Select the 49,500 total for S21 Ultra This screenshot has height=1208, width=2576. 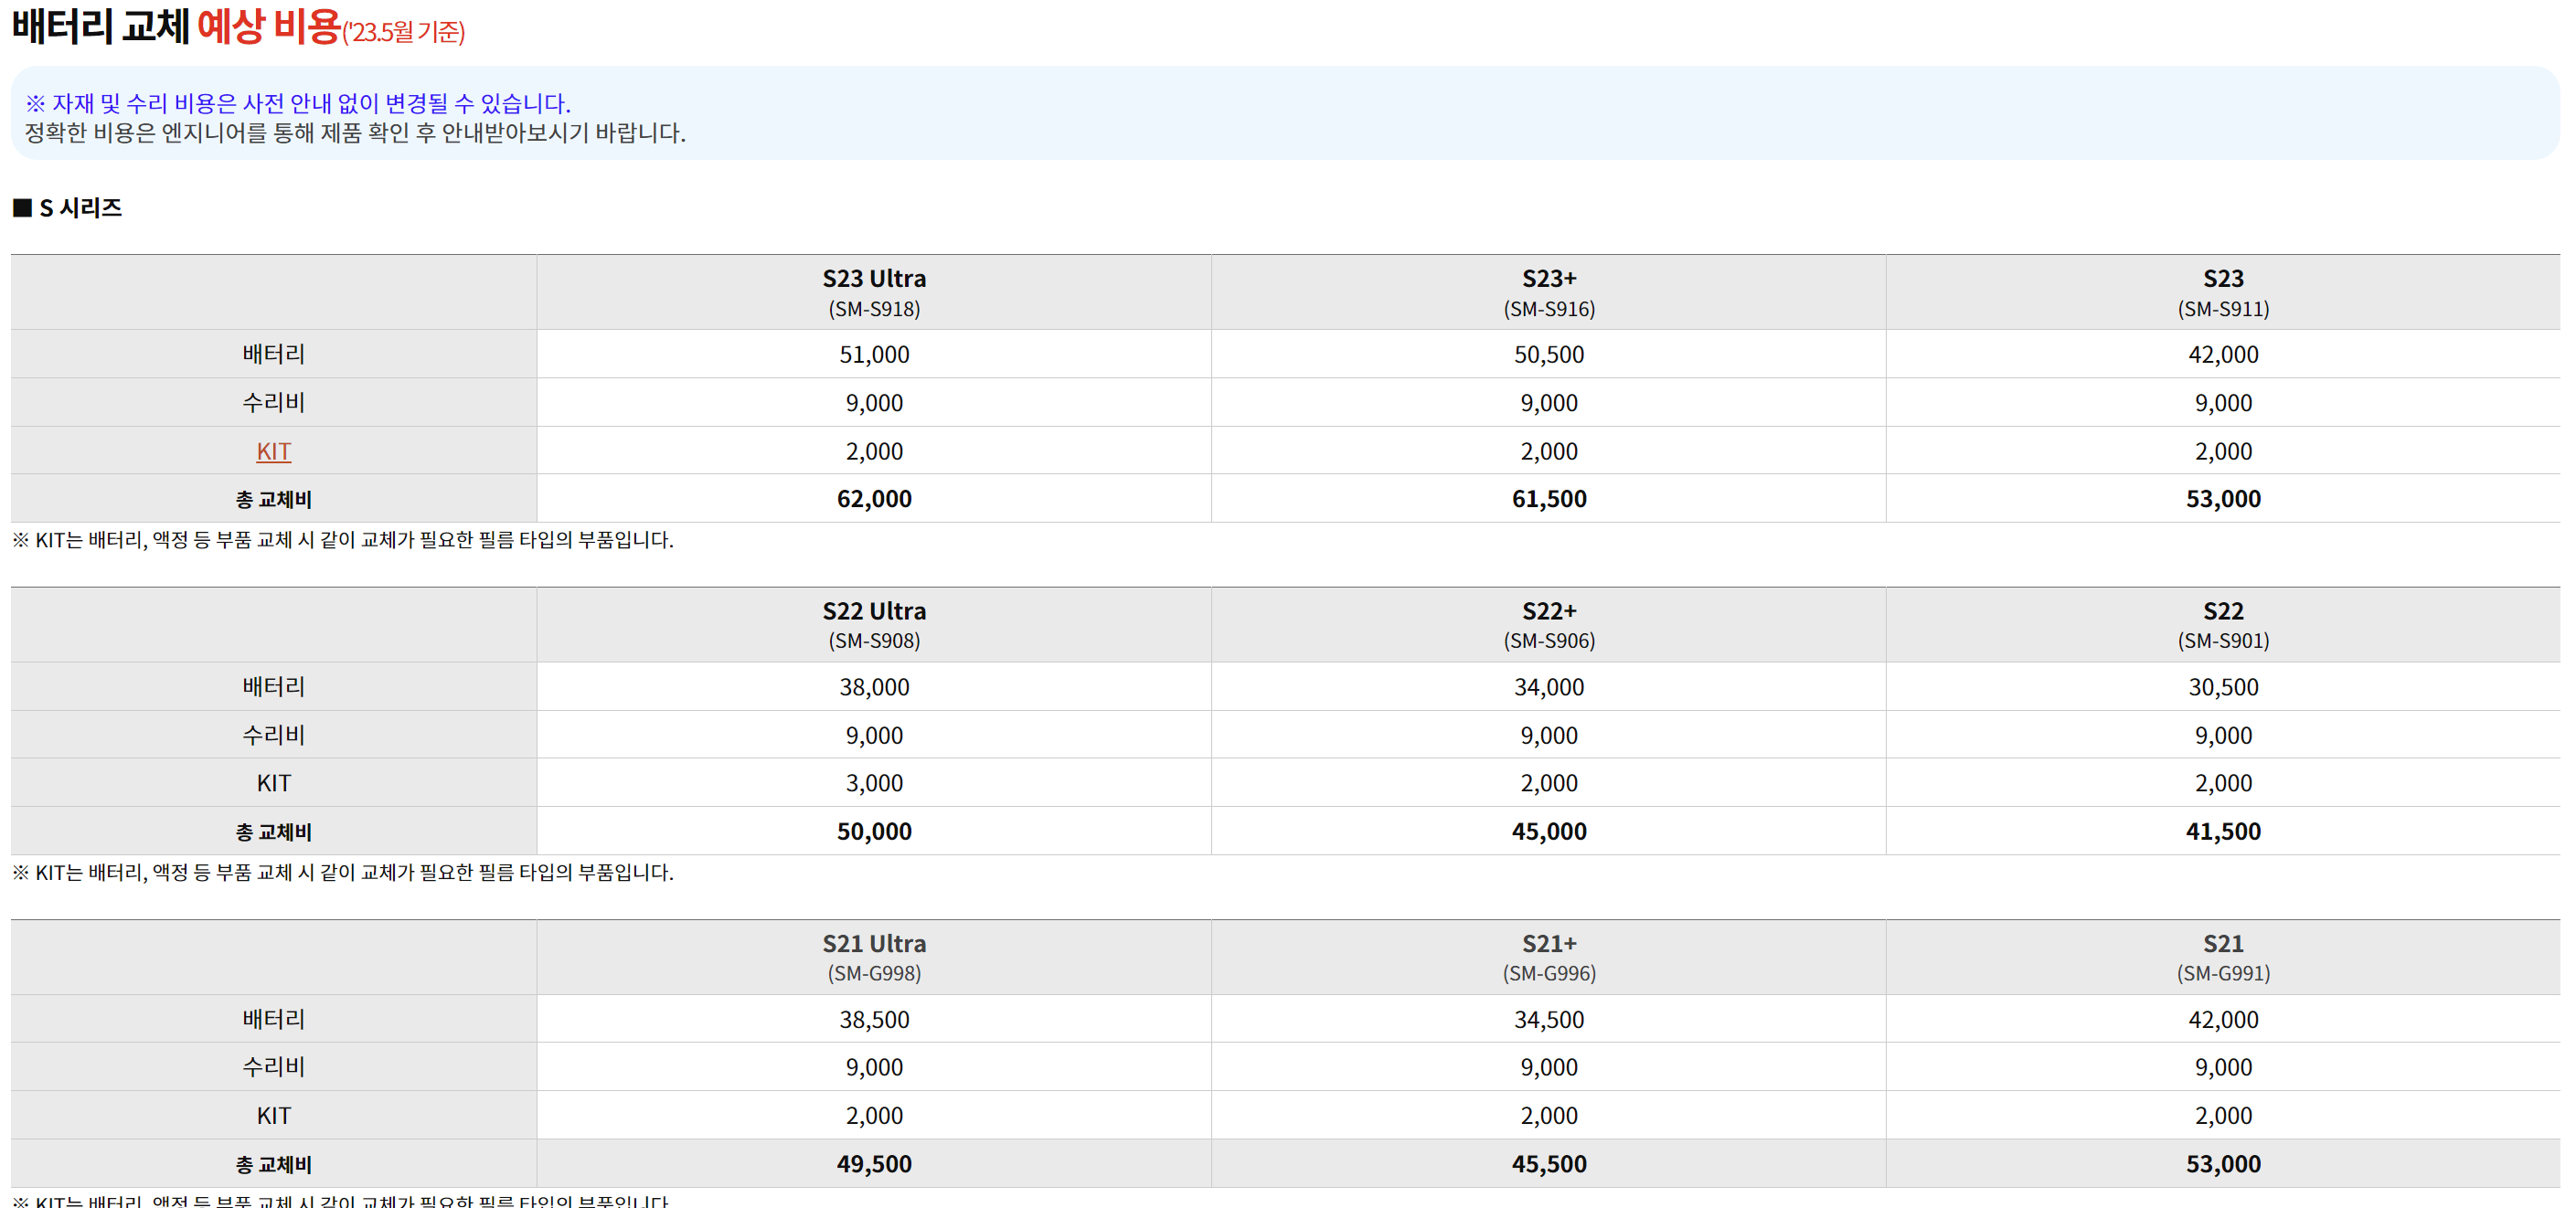pyautogui.click(x=873, y=1164)
